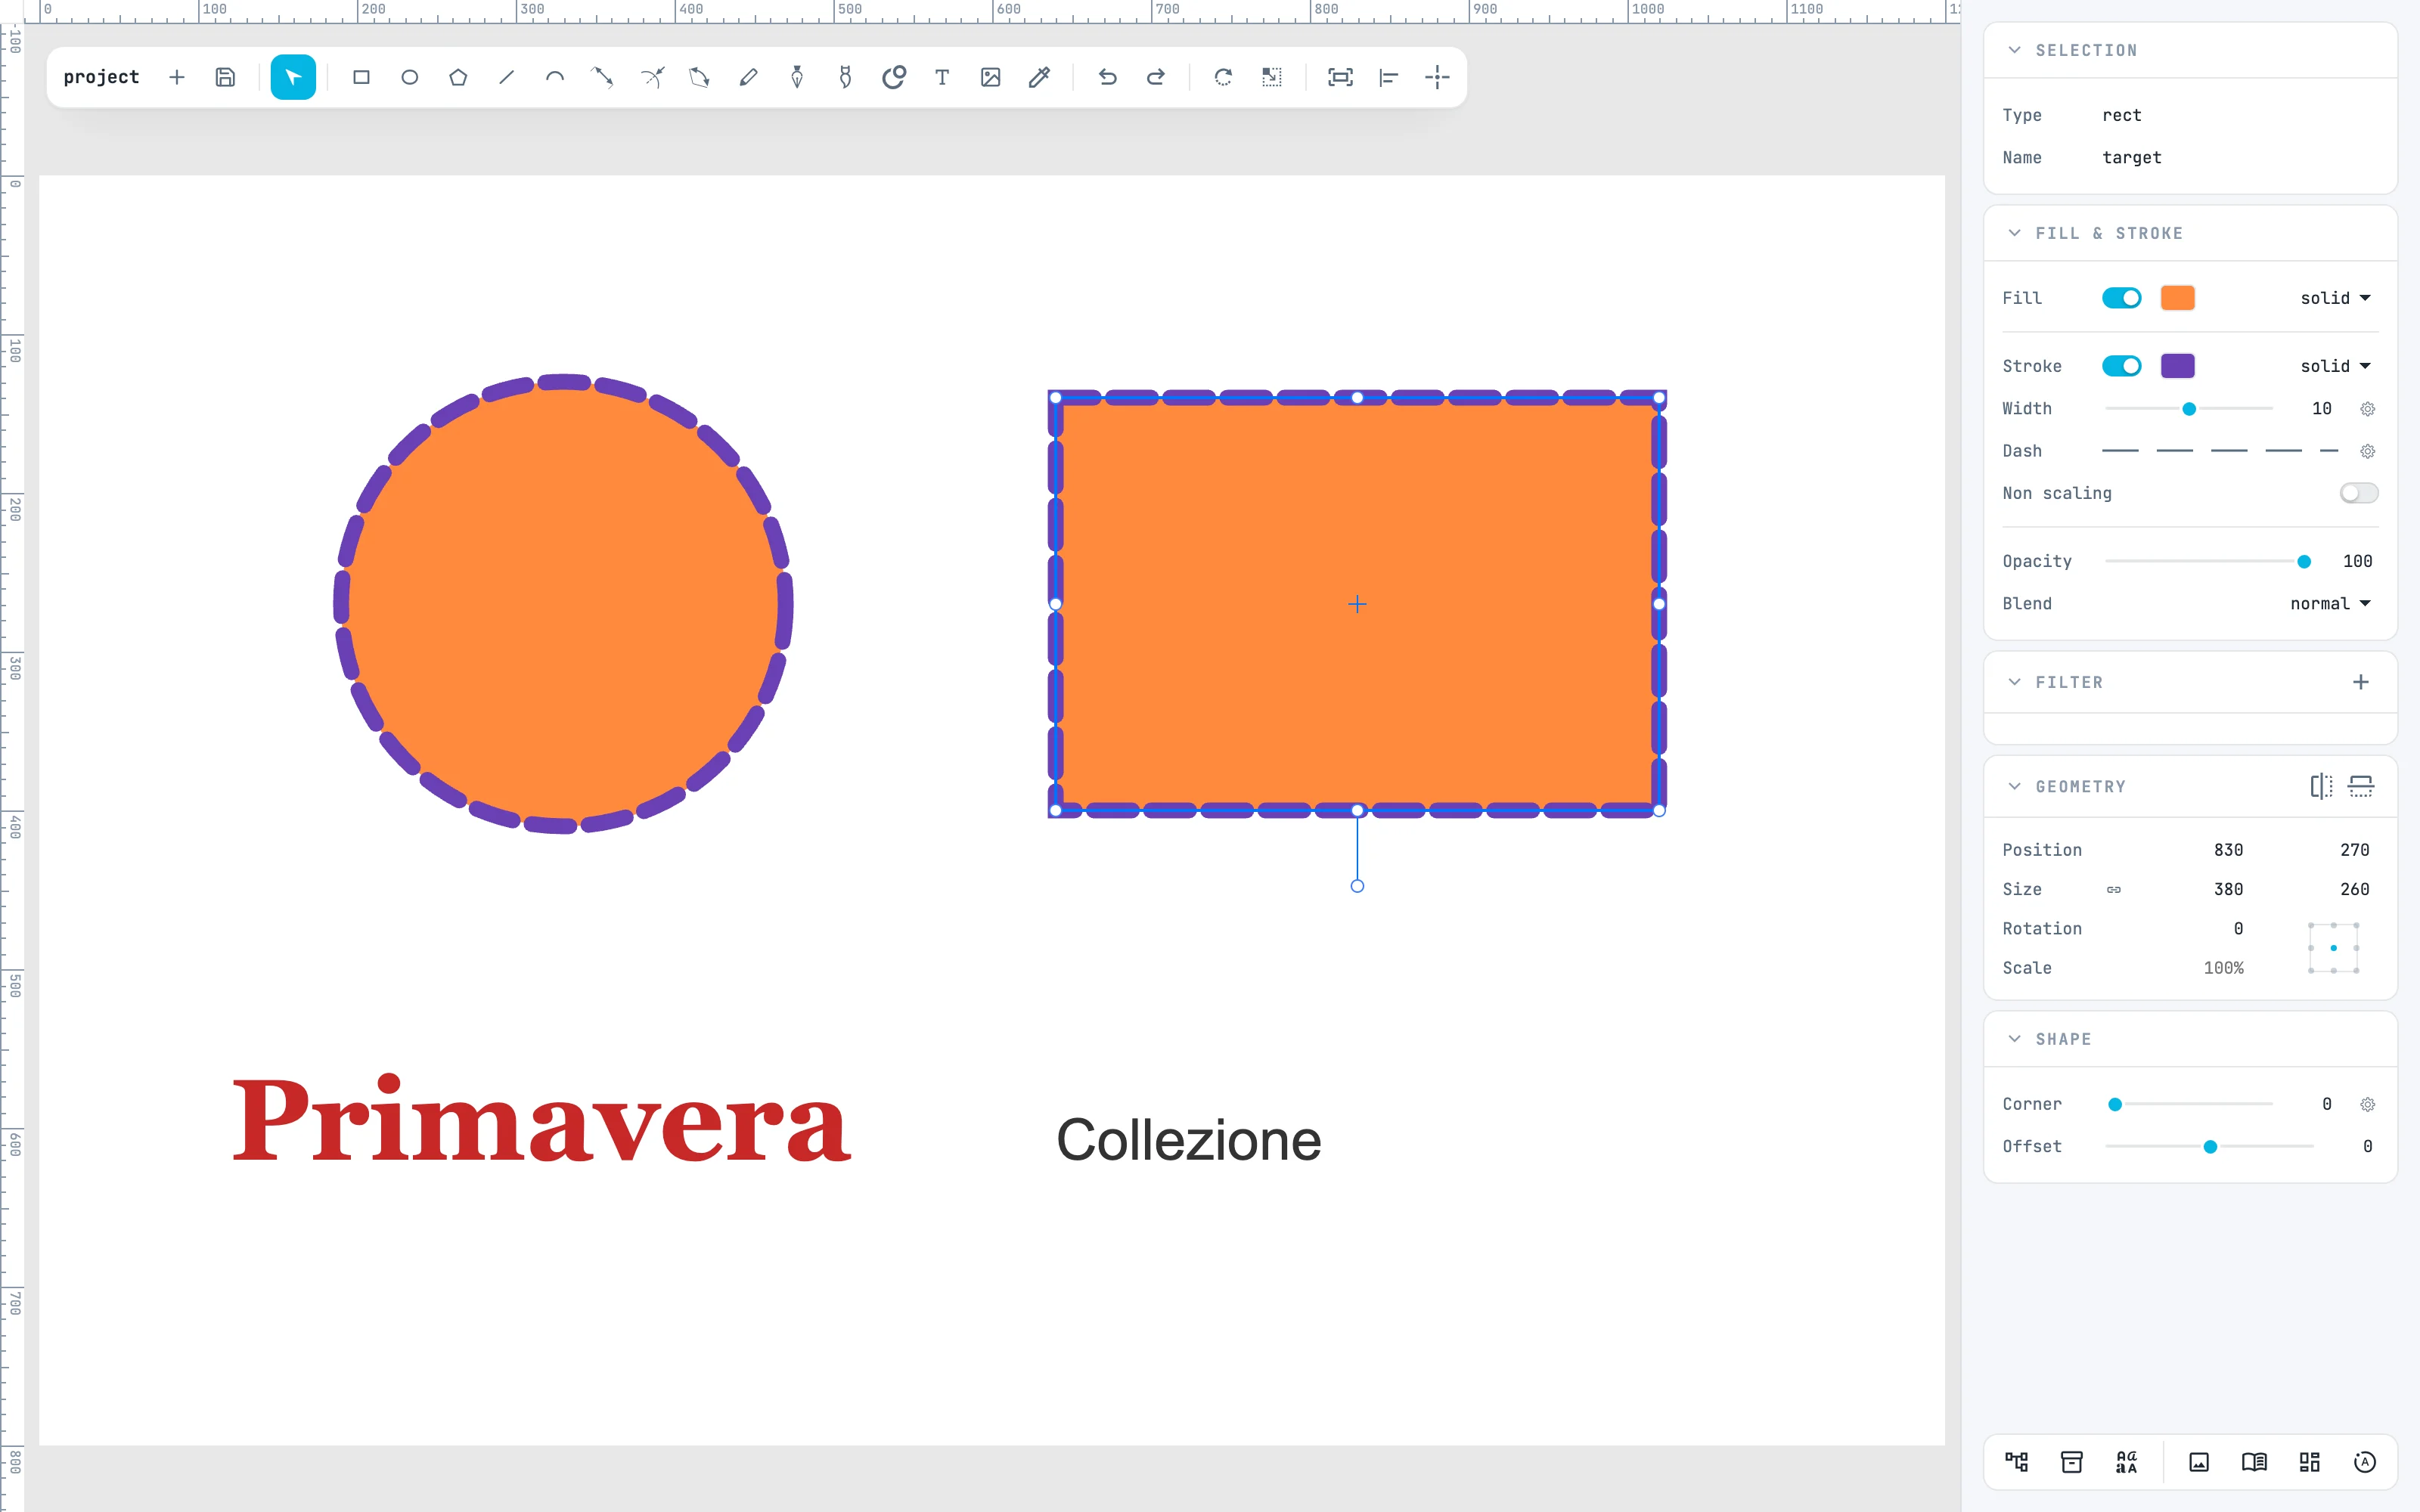Click the plus icon next to project
2420x1512 pixels.
(x=177, y=77)
